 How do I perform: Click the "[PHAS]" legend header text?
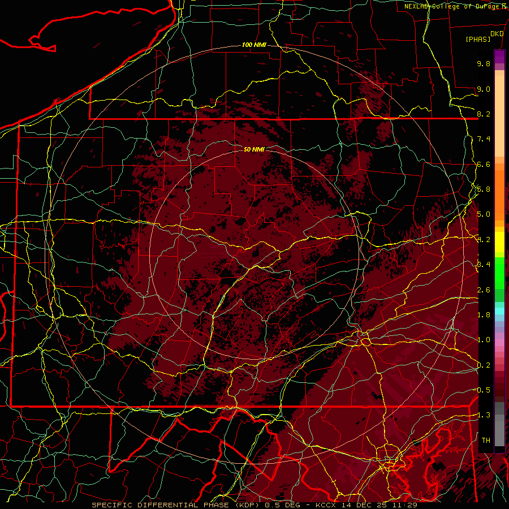click(478, 39)
